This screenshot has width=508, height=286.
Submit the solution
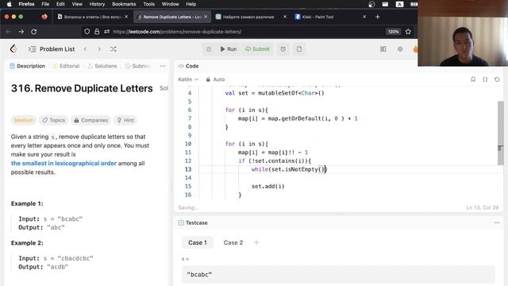click(257, 49)
